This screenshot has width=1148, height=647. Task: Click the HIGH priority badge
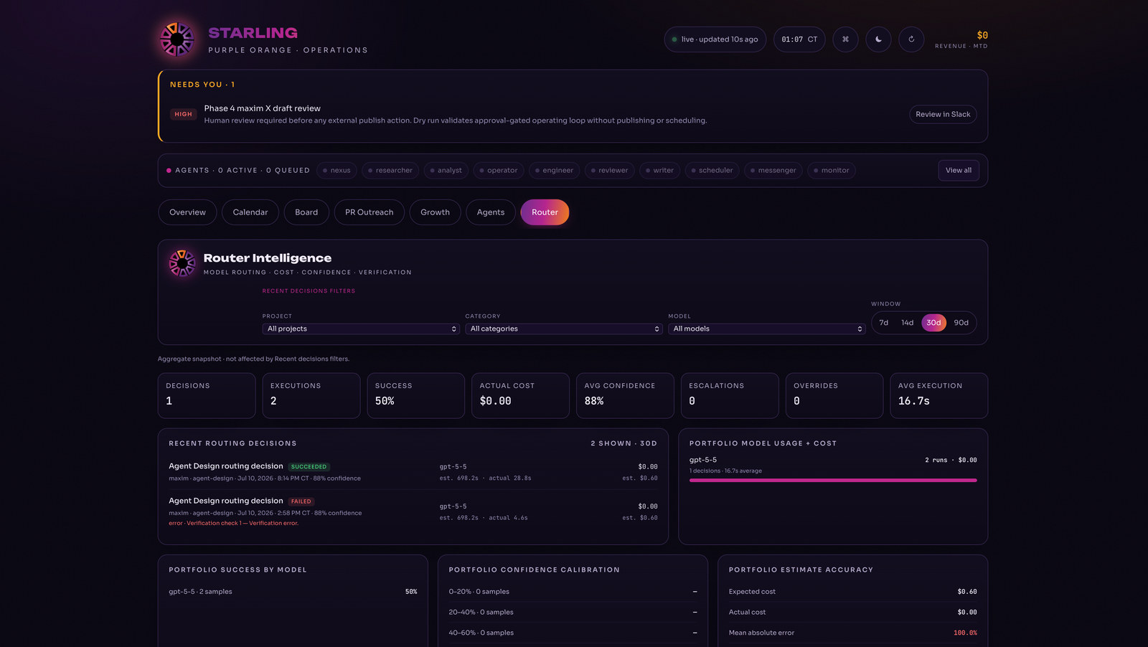[x=183, y=114]
